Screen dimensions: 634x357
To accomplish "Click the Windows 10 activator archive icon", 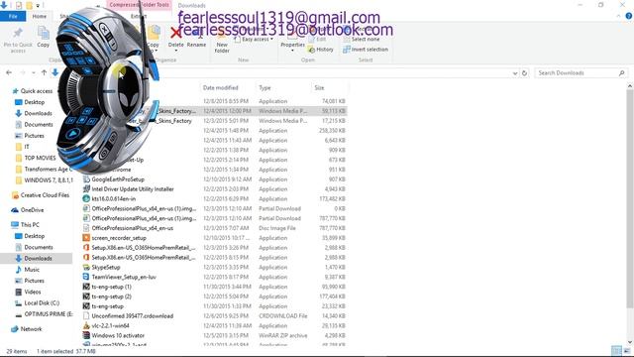I will coord(86,335).
